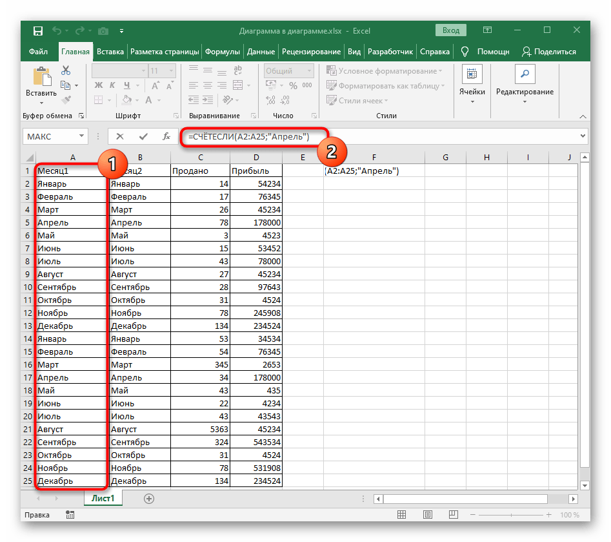Click the Format Painter brush icon

[66, 99]
